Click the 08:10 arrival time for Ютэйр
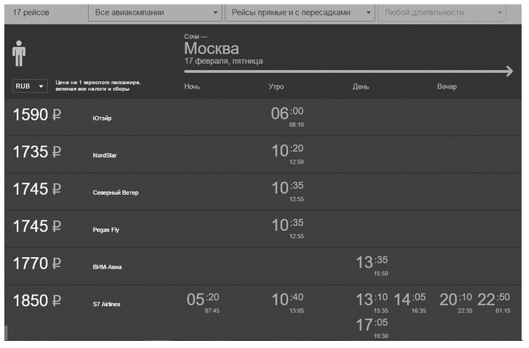This screenshot has height=348, width=529. (296, 125)
